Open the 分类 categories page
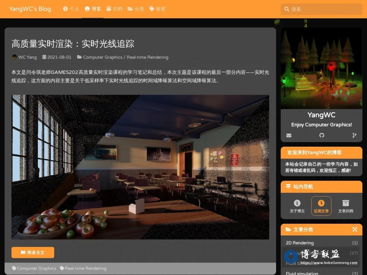 135,9
